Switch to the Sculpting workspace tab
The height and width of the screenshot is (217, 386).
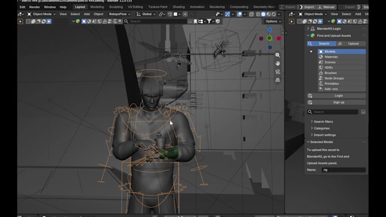click(116, 7)
